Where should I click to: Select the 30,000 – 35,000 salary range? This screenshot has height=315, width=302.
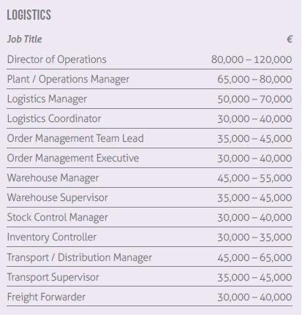click(254, 238)
